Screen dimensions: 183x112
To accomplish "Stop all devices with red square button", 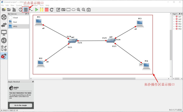I will (x=47, y=10).
